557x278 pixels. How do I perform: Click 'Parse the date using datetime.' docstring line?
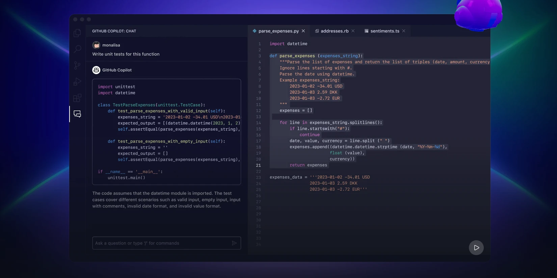click(317, 74)
